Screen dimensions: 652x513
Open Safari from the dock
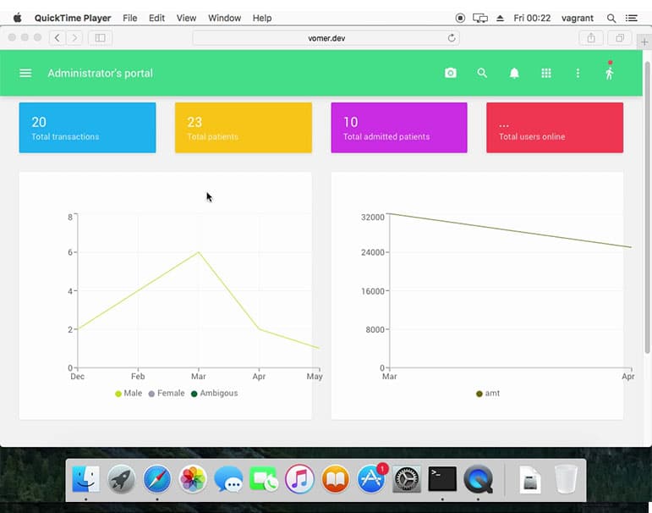click(156, 479)
